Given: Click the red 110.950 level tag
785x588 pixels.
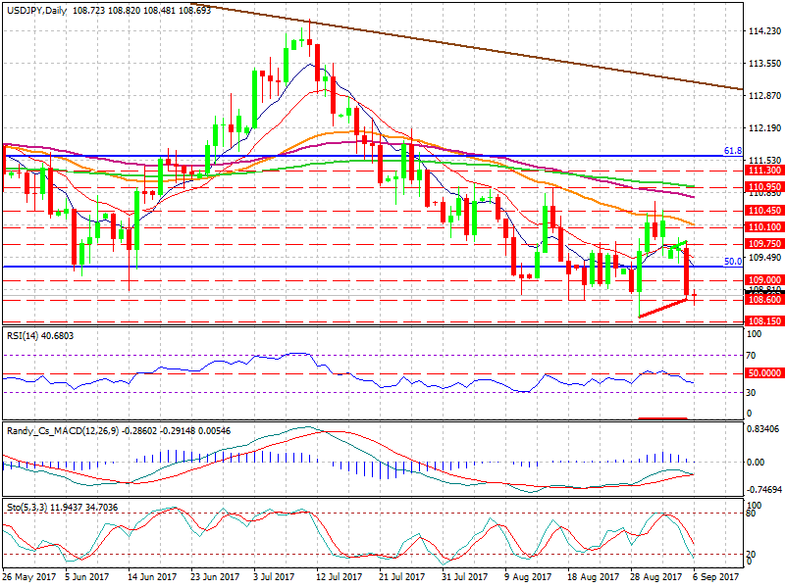Looking at the screenshot, I should click(x=764, y=187).
